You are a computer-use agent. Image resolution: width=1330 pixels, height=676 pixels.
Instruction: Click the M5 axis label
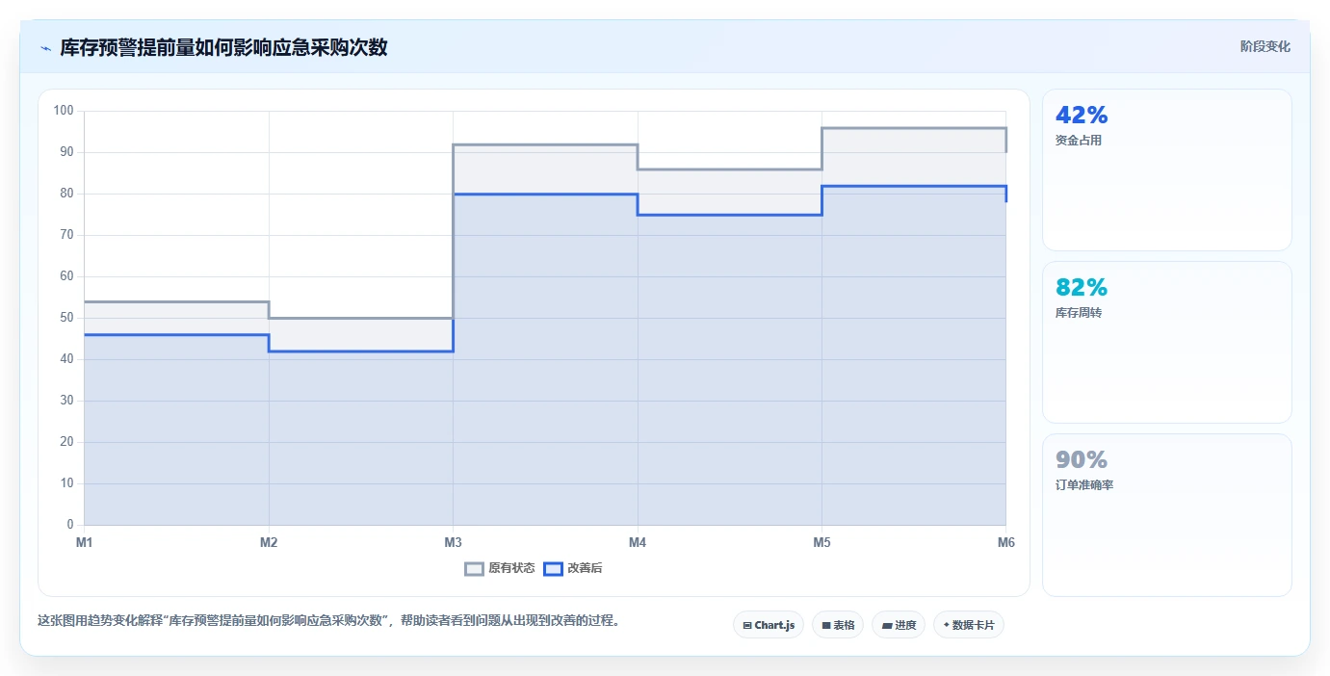point(821,543)
